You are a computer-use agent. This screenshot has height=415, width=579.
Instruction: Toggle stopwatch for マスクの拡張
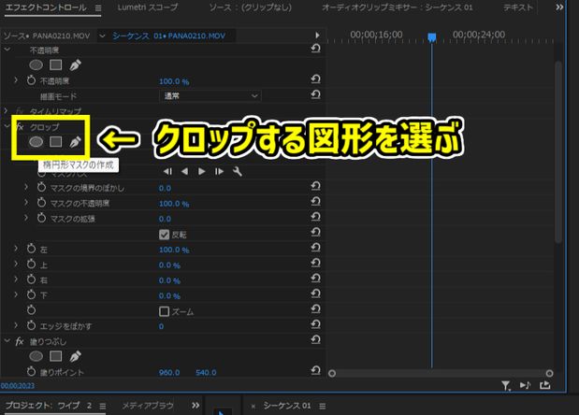tap(41, 219)
